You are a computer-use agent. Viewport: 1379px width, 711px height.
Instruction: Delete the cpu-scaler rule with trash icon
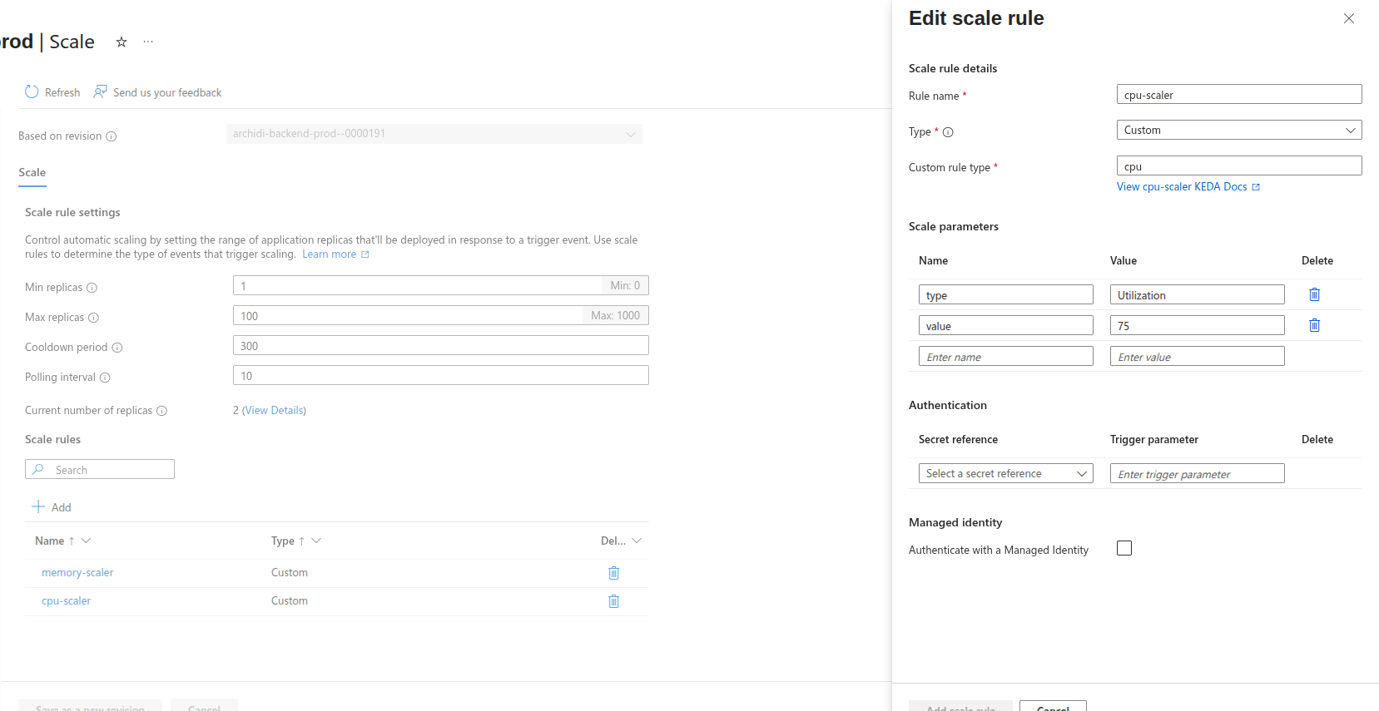point(614,601)
